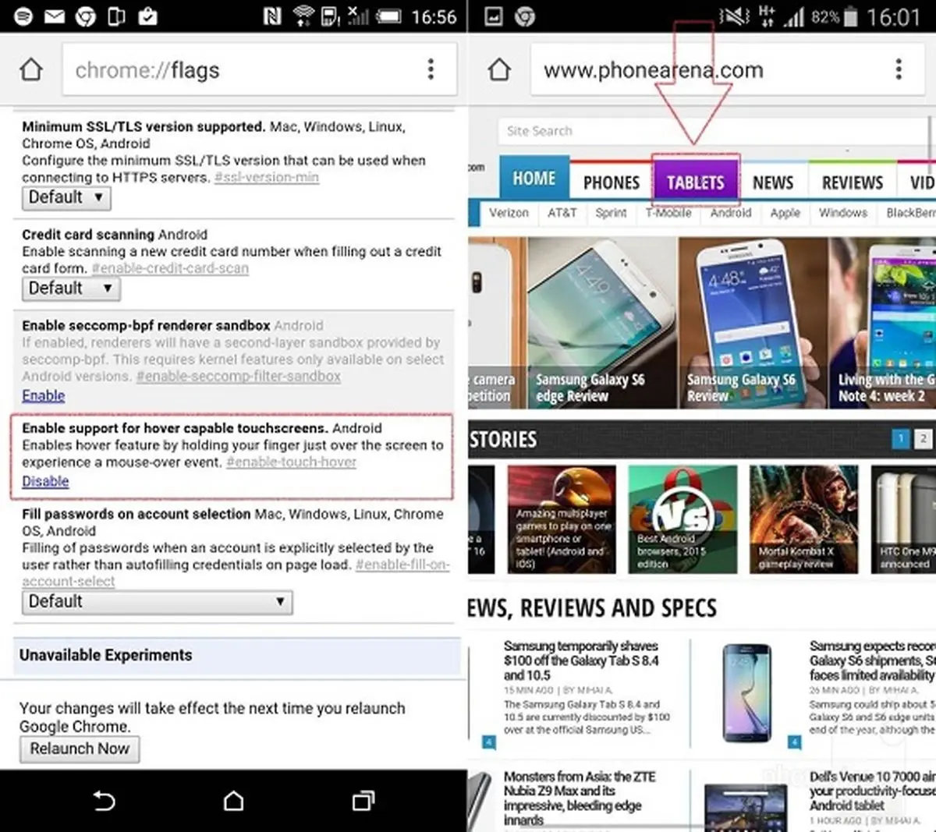The image size is (936, 832).
Task: Open HTC One M9 announced story thumbnail
Action: click(x=903, y=519)
